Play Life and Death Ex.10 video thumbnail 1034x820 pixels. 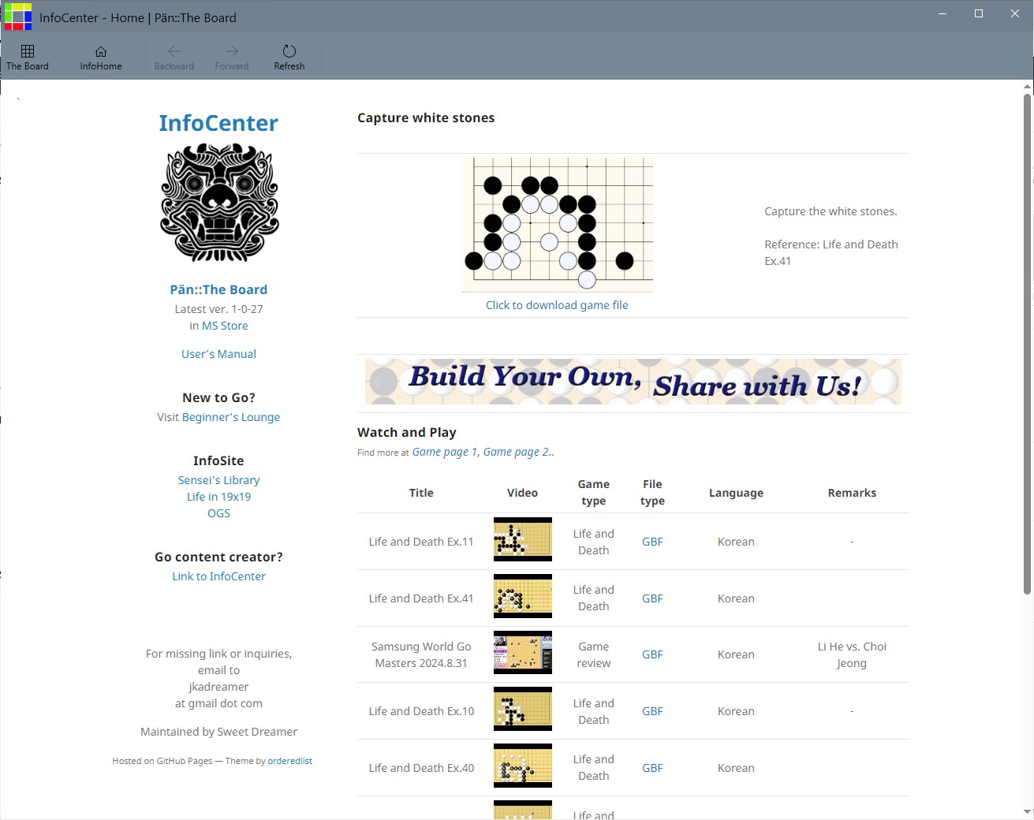pyautogui.click(x=523, y=709)
